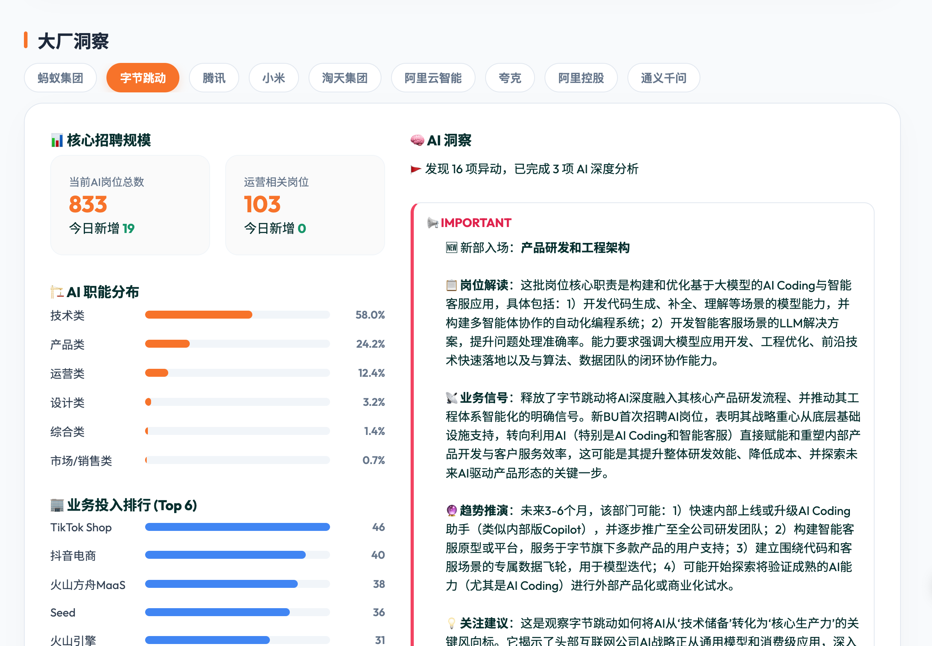Click the 0.7% value

[374, 460]
